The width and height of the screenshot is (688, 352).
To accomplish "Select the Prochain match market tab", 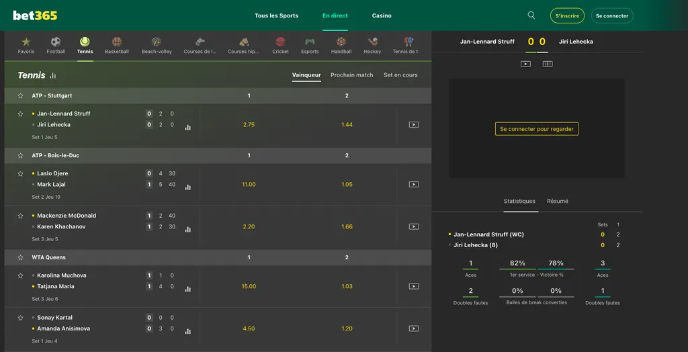I will coord(352,75).
